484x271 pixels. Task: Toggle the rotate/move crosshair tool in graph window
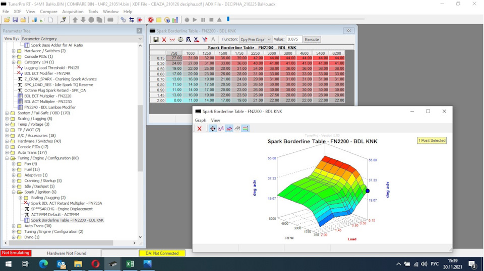point(213,129)
